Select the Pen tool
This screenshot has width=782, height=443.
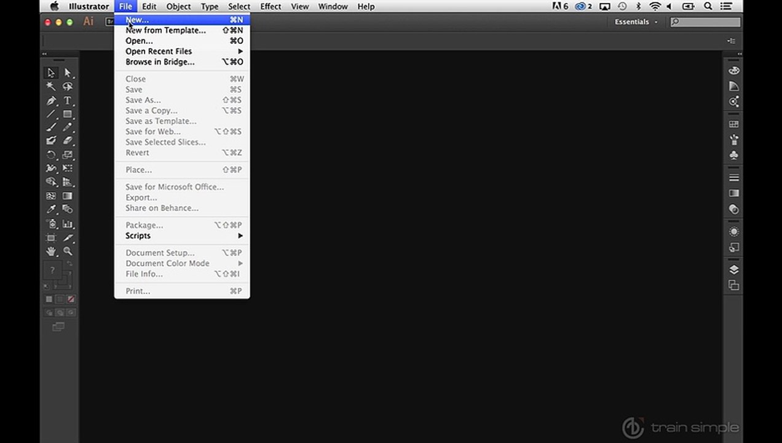pos(51,100)
